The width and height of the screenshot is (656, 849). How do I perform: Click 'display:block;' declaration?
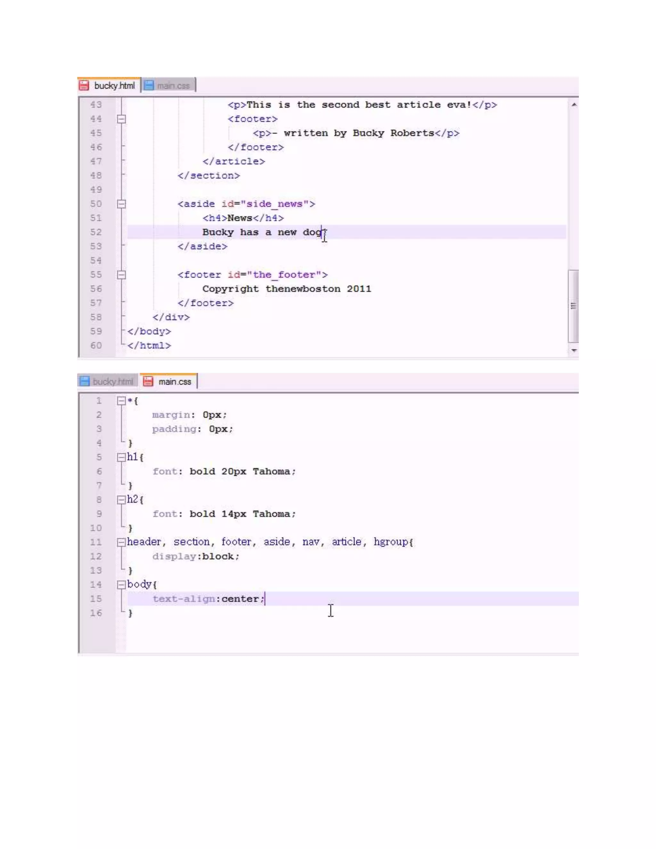tap(196, 557)
